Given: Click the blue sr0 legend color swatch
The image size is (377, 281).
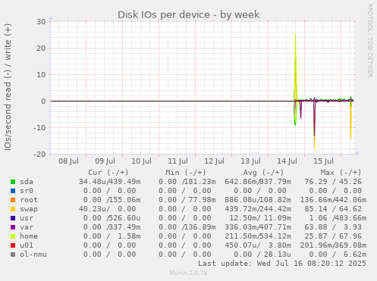Looking at the screenshot, I should coord(13,191).
